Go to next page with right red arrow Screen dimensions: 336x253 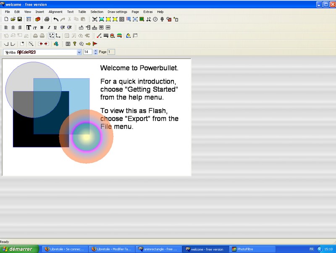coord(46,44)
